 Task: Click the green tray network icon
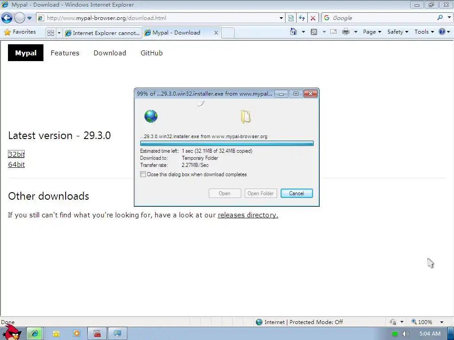click(395, 334)
